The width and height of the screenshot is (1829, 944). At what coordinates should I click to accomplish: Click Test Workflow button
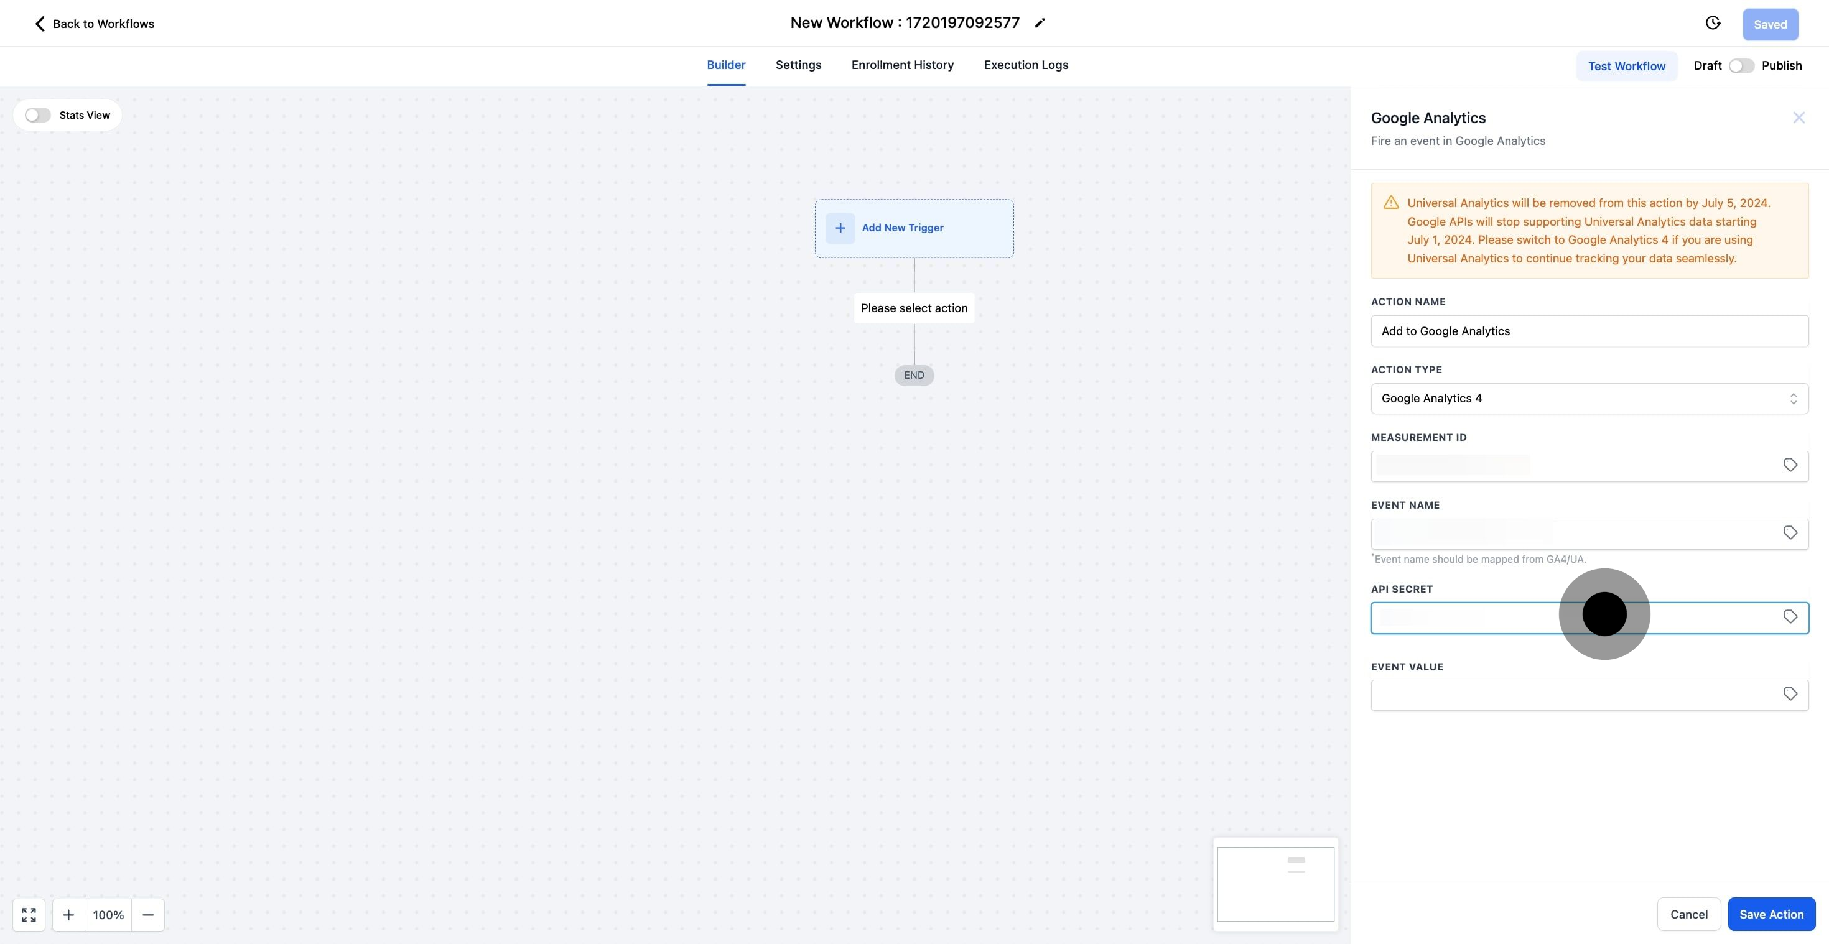coord(1627,66)
